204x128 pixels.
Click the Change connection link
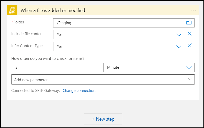[x=79, y=91]
